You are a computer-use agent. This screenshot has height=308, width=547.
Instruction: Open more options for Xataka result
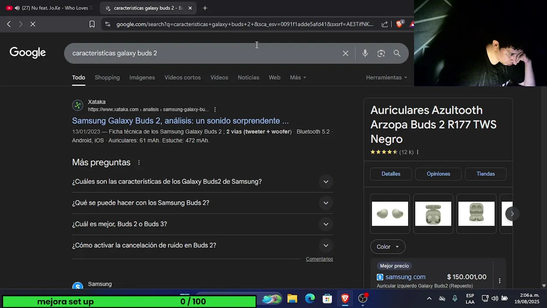click(215, 110)
